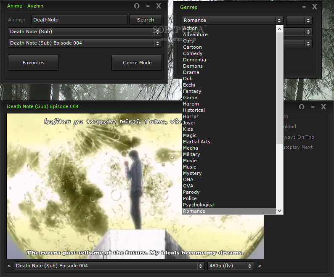Pick Historical in the genre list
The width and height of the screenshot is (334, 277).
229,110
